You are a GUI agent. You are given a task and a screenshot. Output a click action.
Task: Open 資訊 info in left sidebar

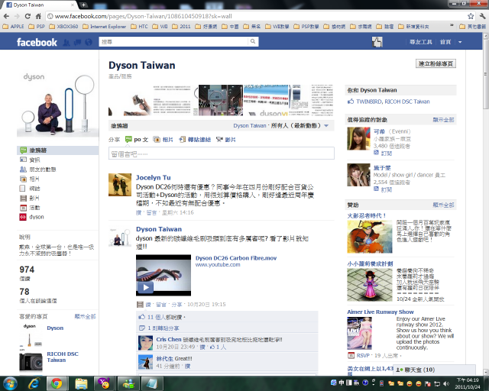(30, 160)
